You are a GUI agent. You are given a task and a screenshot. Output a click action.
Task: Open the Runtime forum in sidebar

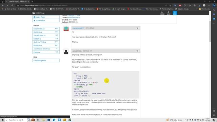click(x=46, y=32)
